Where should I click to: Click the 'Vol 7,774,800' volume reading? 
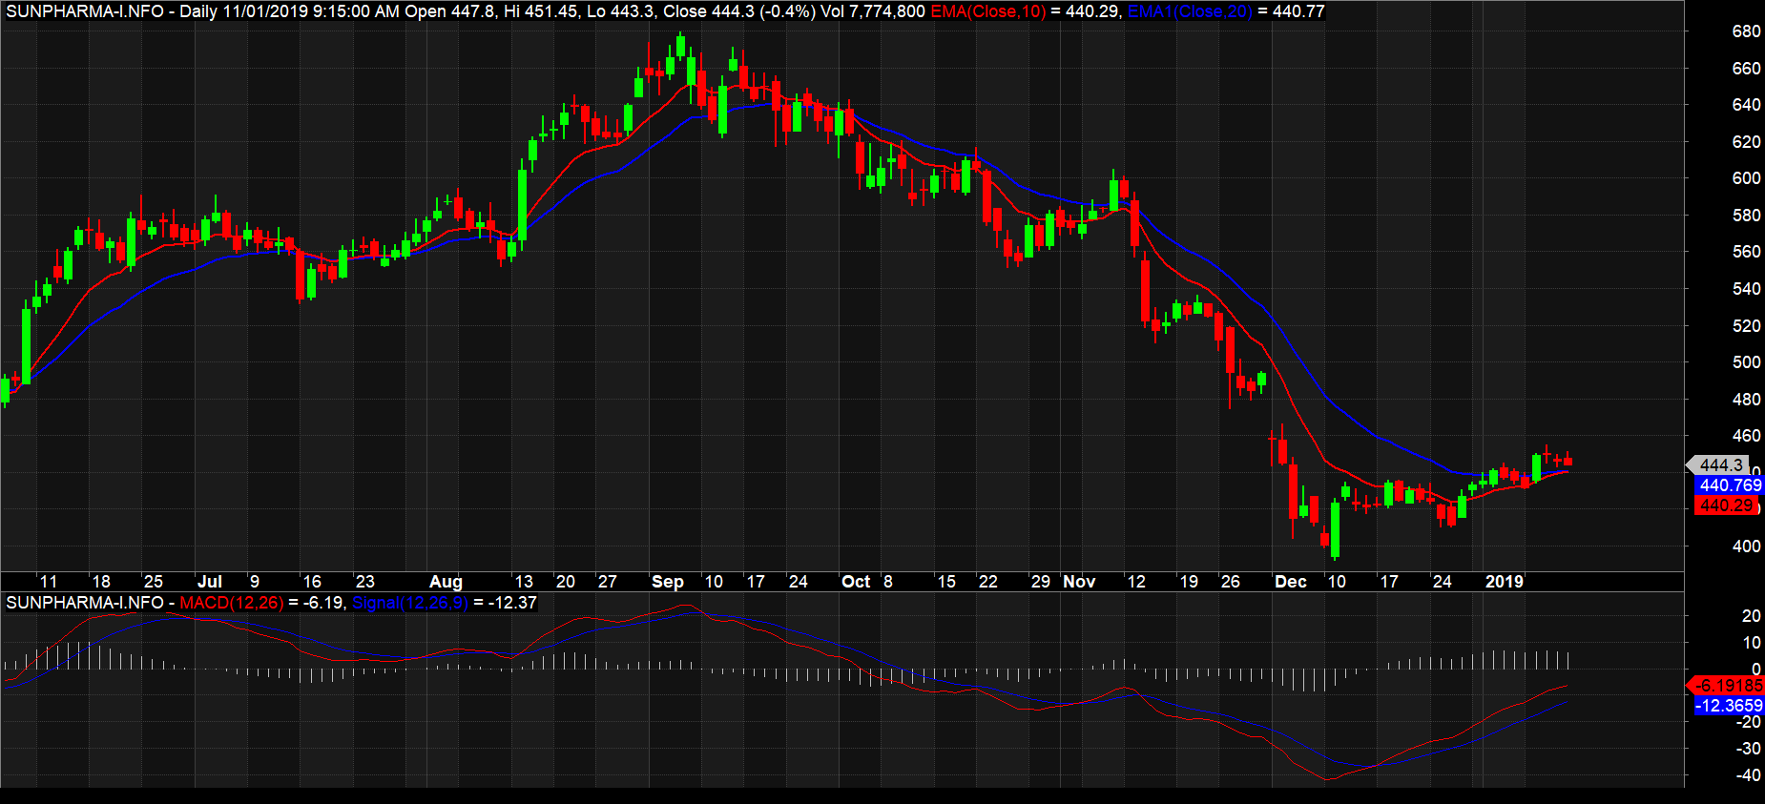point(873,11)
